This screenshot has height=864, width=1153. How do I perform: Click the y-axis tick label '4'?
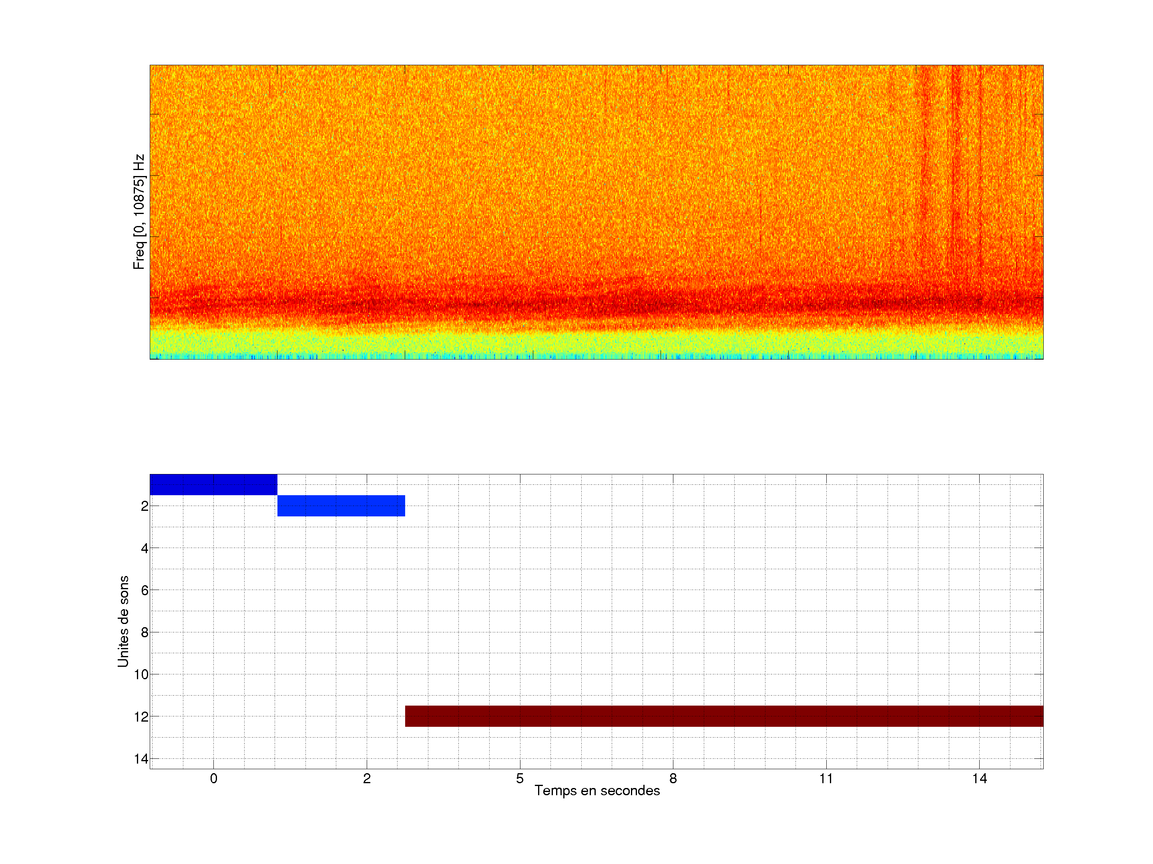click(145, 548)
